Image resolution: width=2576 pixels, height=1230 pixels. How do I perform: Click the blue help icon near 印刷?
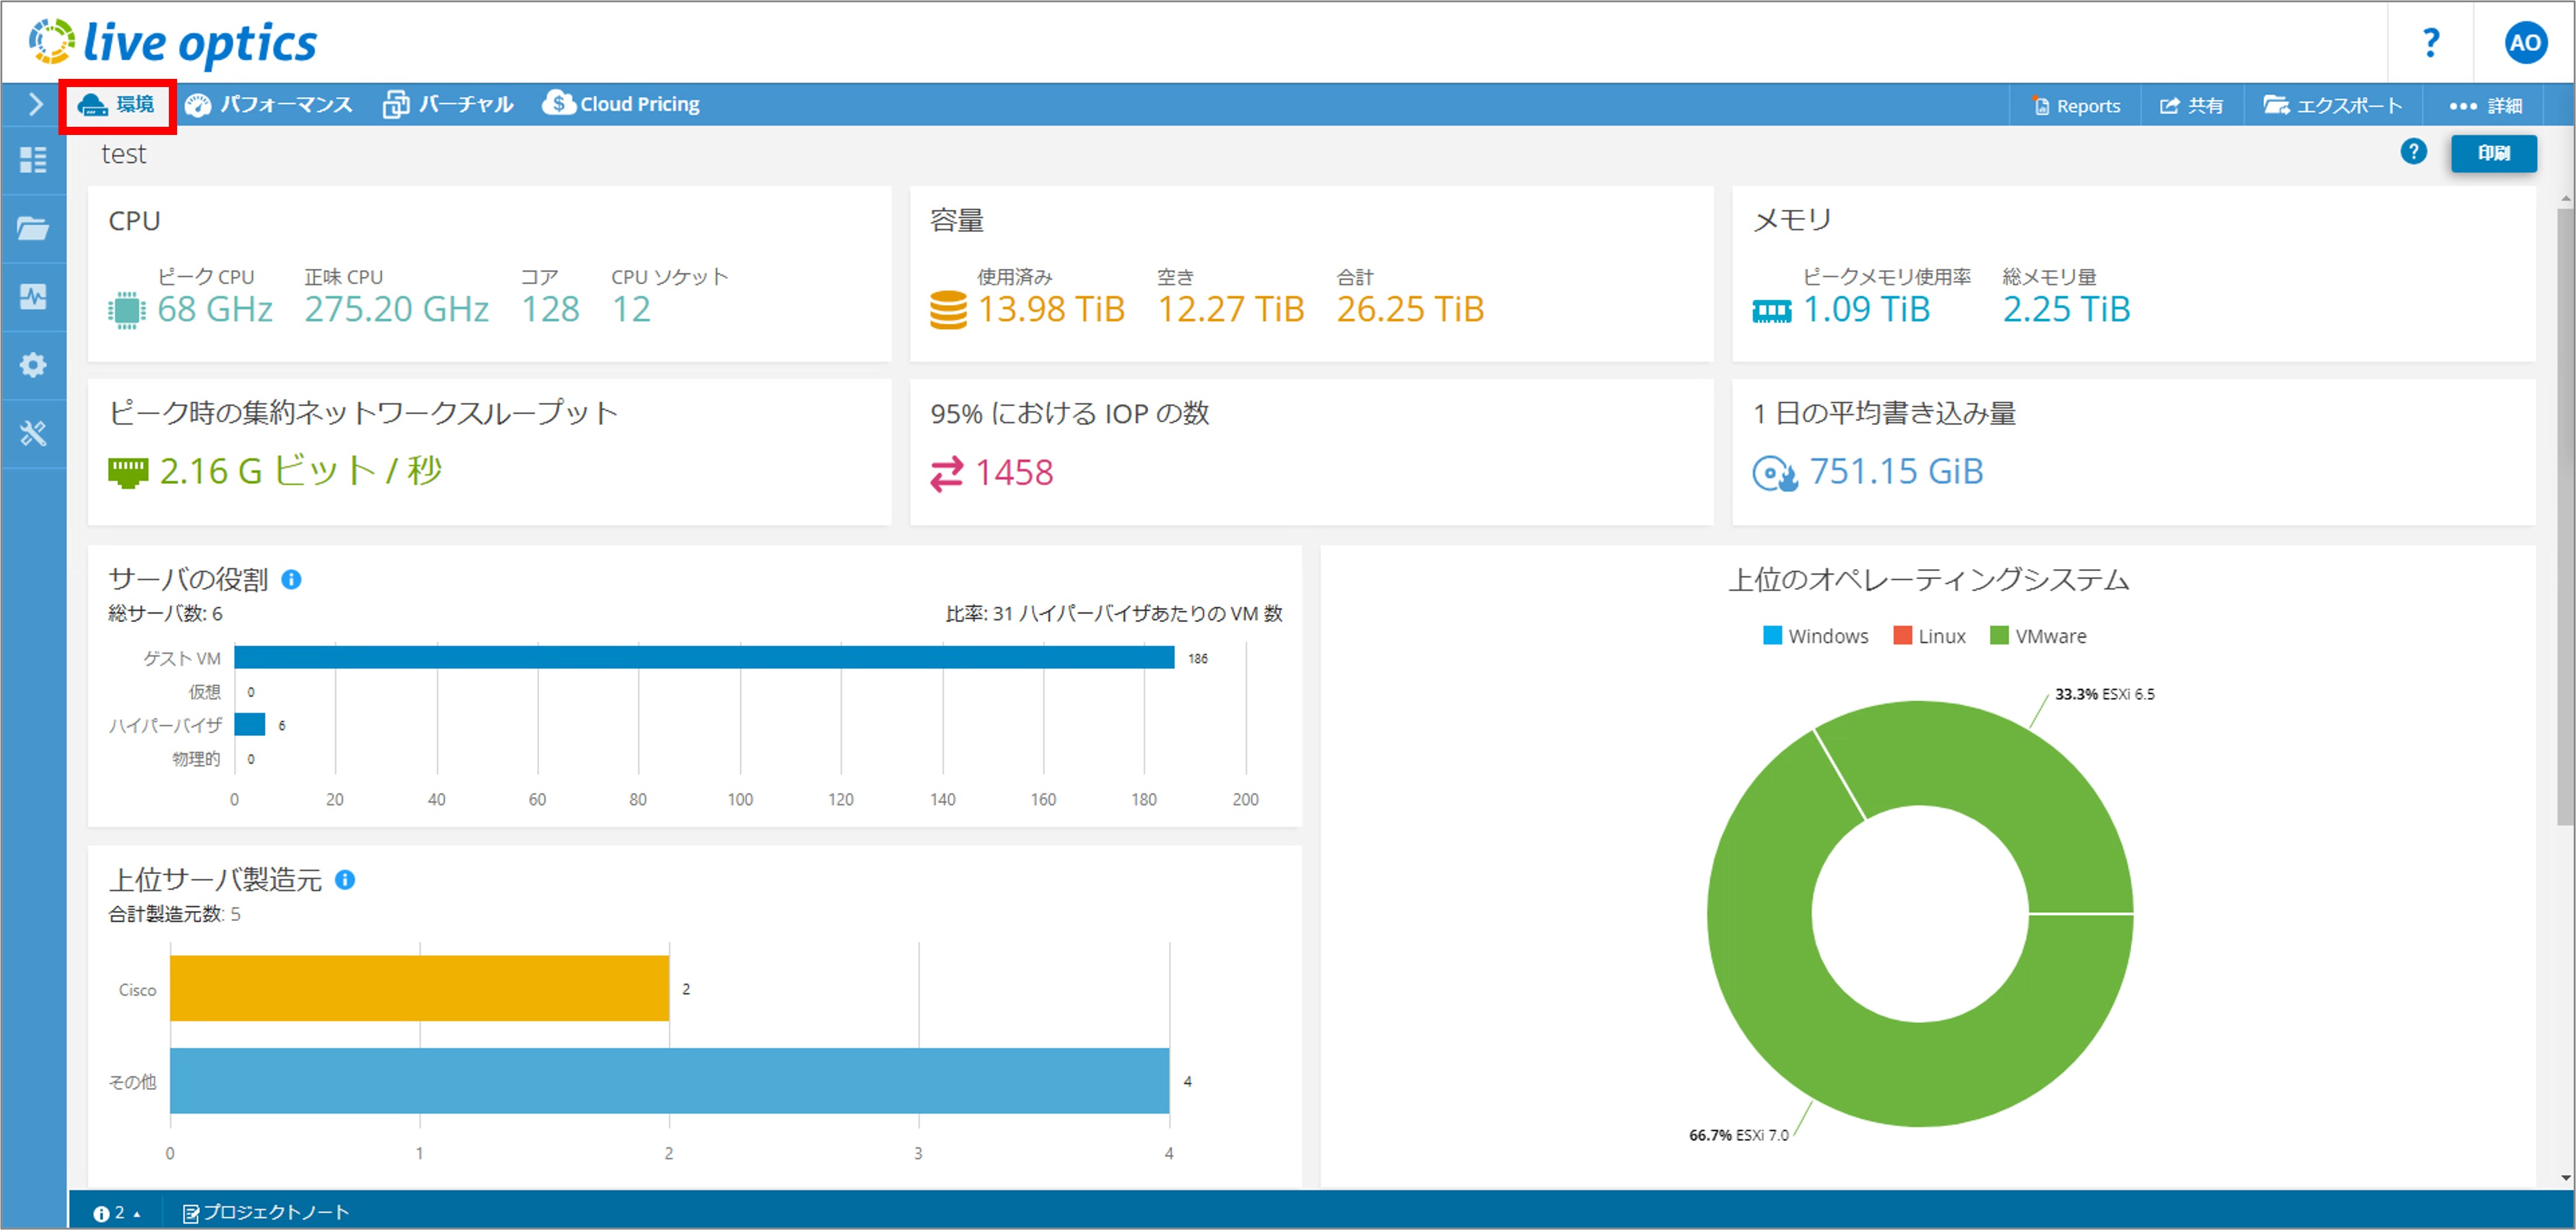2413,152
